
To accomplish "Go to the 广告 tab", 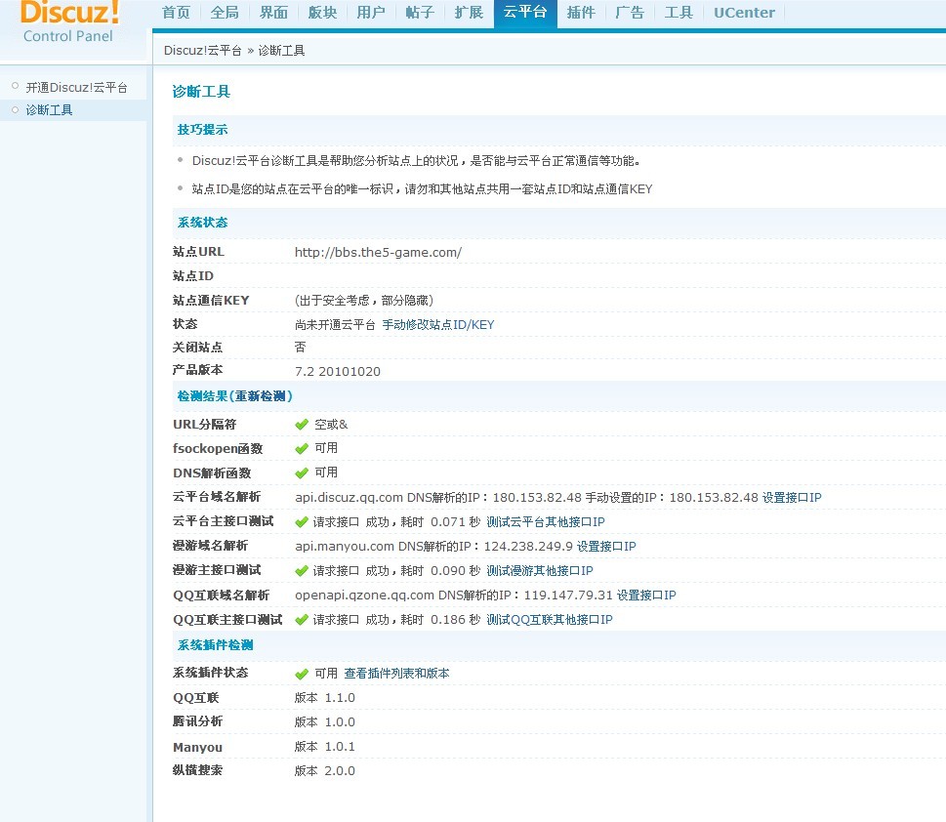I will coord(630,13).
